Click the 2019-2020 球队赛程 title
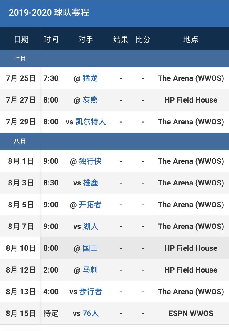 click(49, 13)
